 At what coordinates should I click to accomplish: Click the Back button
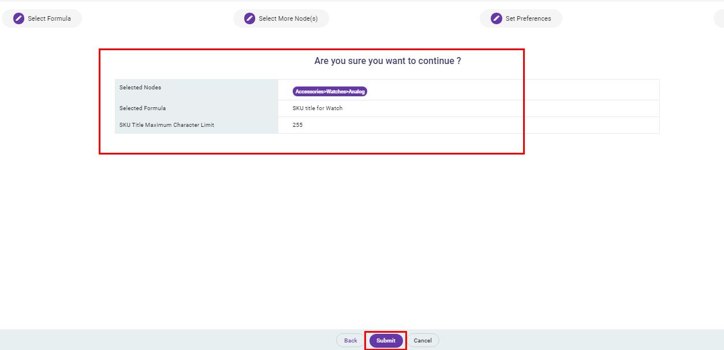350,340
